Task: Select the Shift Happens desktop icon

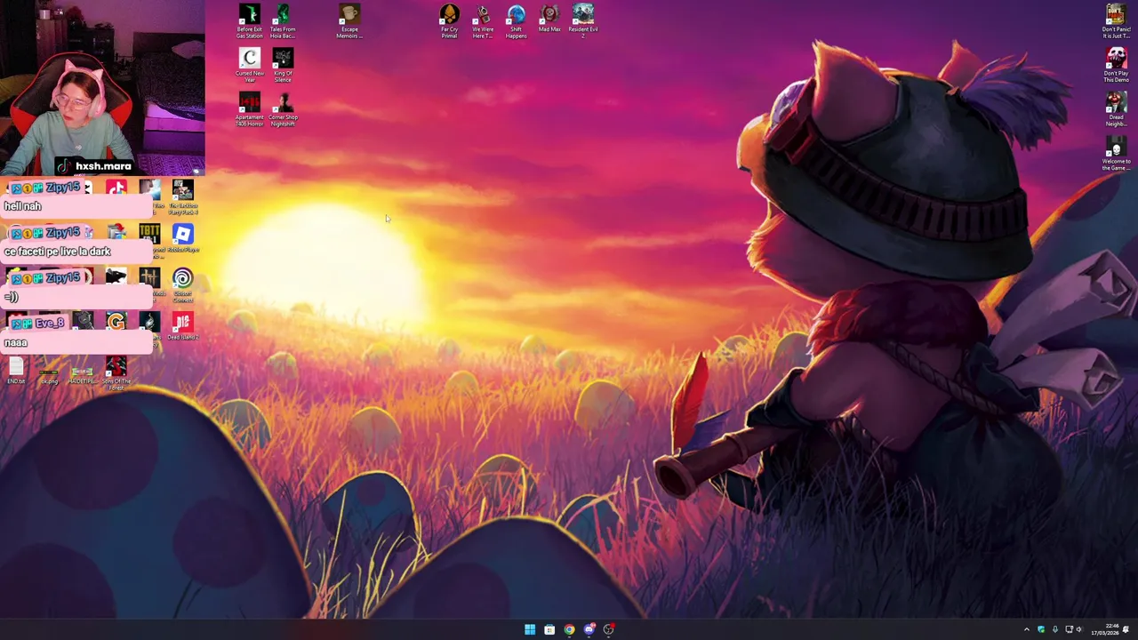Action: [517, 21]
